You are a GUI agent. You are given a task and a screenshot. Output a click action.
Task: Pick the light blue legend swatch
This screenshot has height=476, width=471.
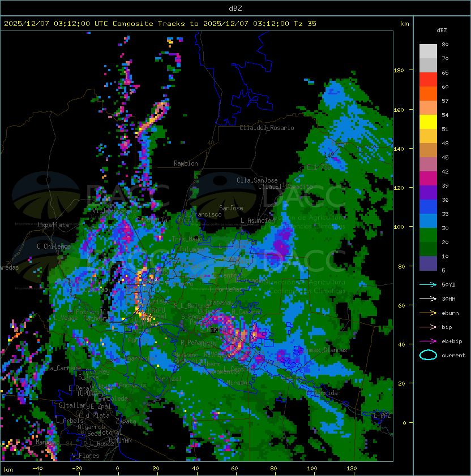coord(428,220)
